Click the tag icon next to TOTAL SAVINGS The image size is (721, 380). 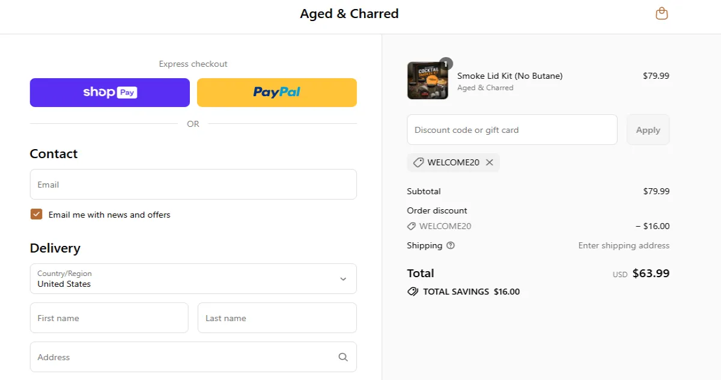point(412,291)
